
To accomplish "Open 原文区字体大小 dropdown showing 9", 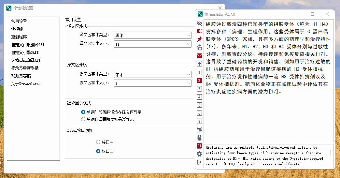I will click(x=153, y=83).
